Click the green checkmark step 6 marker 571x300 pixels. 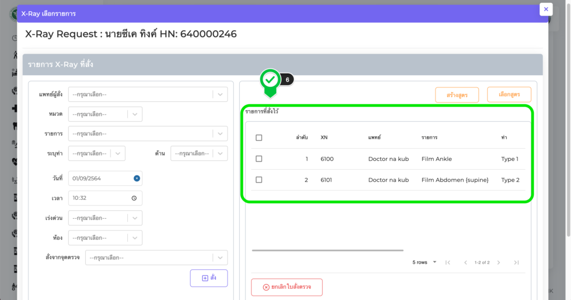tap(270, 80)
